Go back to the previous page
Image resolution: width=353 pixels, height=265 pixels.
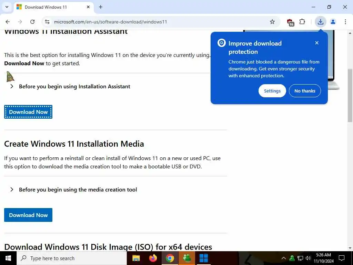pyautogui.click(x=8, y=22)
